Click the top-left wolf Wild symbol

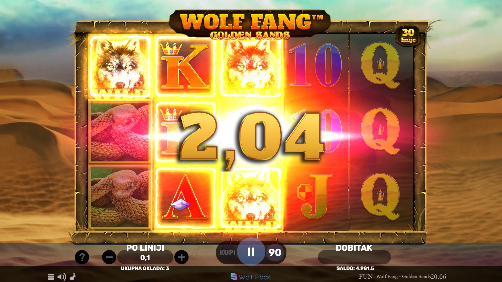pos(120,67)
